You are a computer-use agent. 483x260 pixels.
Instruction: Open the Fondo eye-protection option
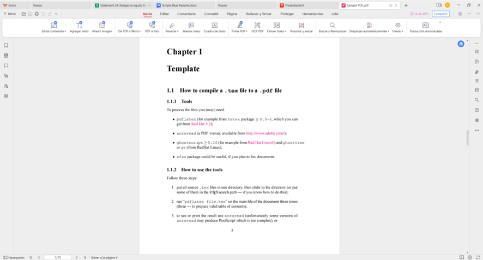tap(397, 27)
